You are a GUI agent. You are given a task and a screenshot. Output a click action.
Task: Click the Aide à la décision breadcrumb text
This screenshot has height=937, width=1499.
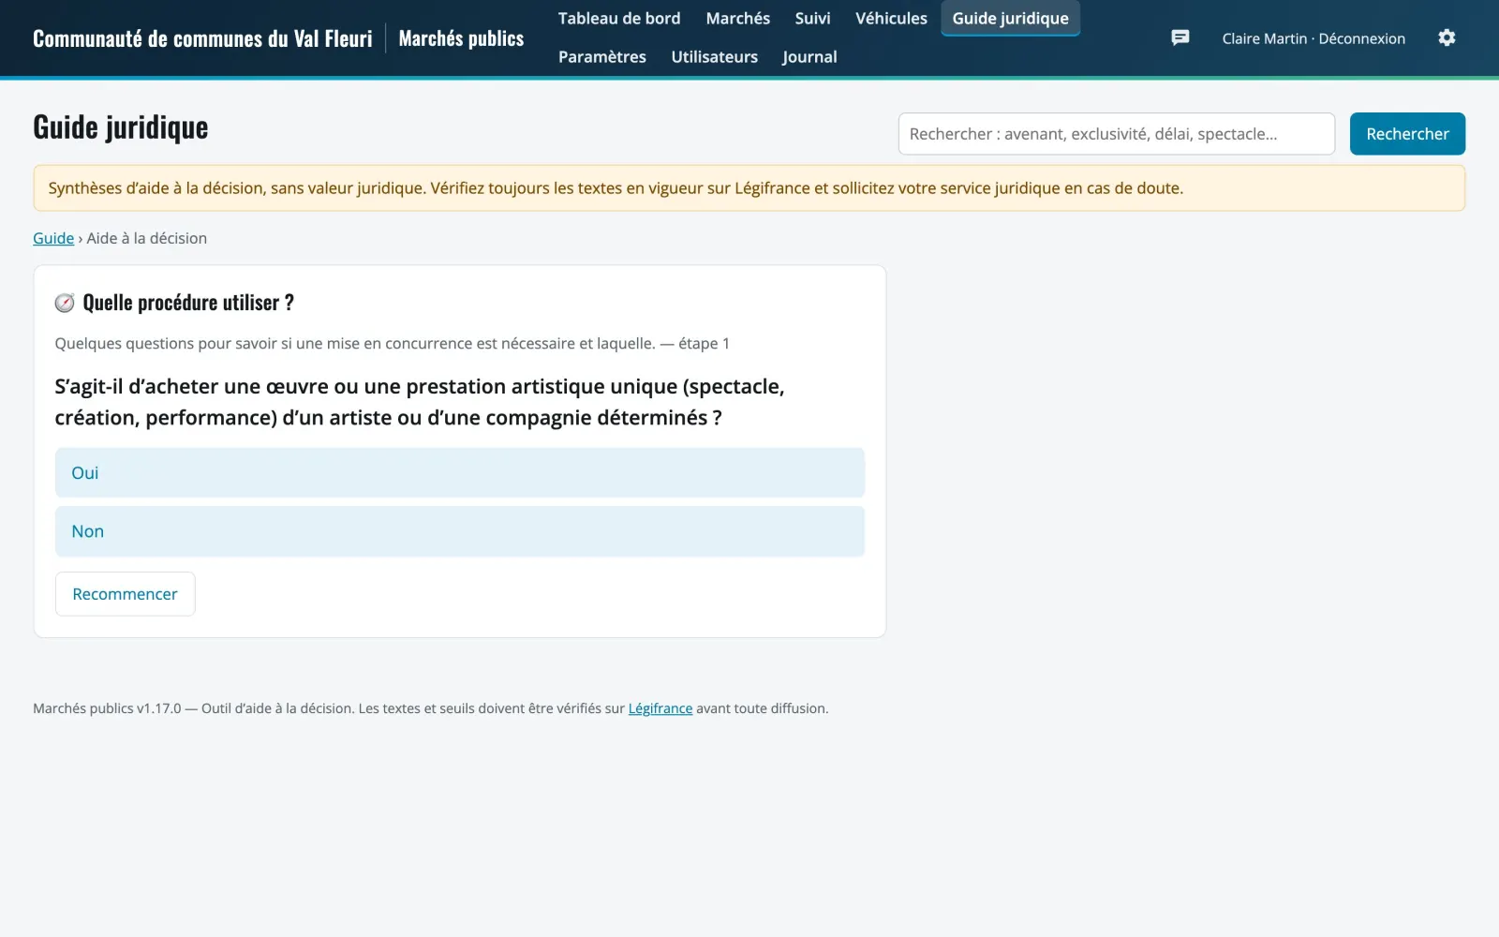(147, 238)
